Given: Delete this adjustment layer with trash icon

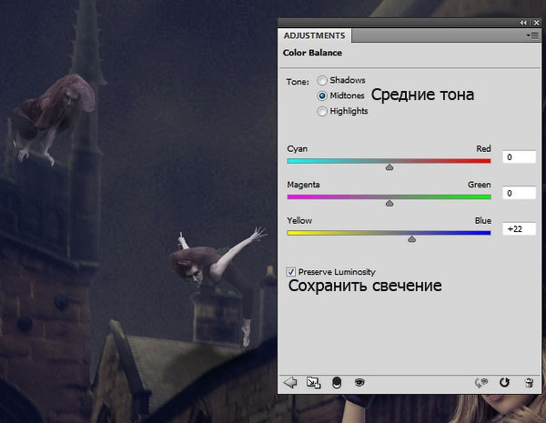Looking at the screenshot, I should point(529,383).
